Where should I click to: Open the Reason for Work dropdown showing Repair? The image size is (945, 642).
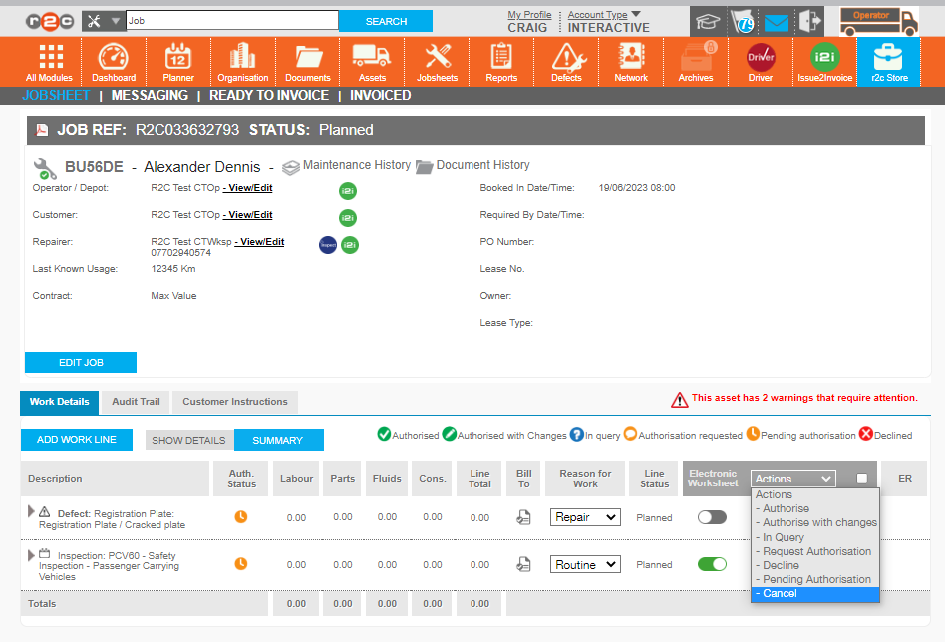[x=585, y=517]
